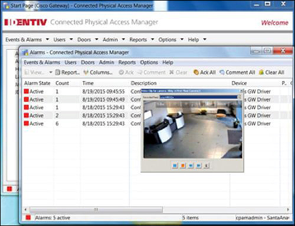Open the Admin menu in the Alarms window
The height and width of the screenshot is (226, 295).
(x=107, y=63)
